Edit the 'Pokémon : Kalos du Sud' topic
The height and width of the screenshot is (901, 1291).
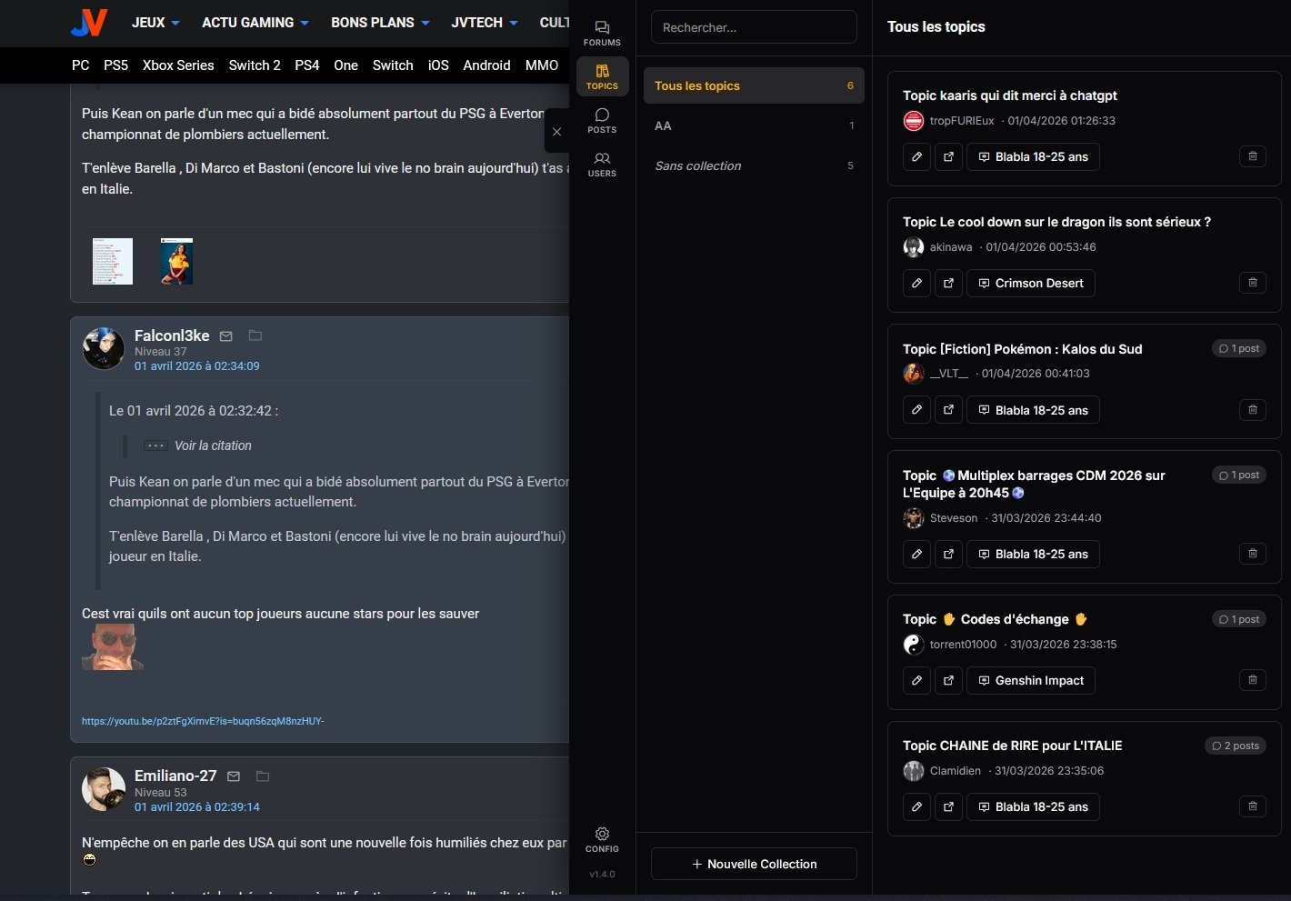(916, 410)
